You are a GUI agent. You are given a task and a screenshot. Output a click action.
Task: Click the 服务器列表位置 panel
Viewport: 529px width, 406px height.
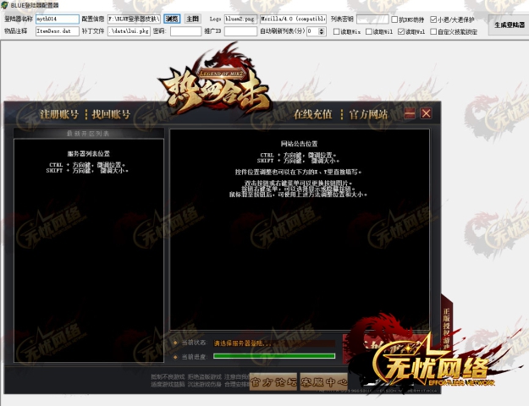(89, 250)
